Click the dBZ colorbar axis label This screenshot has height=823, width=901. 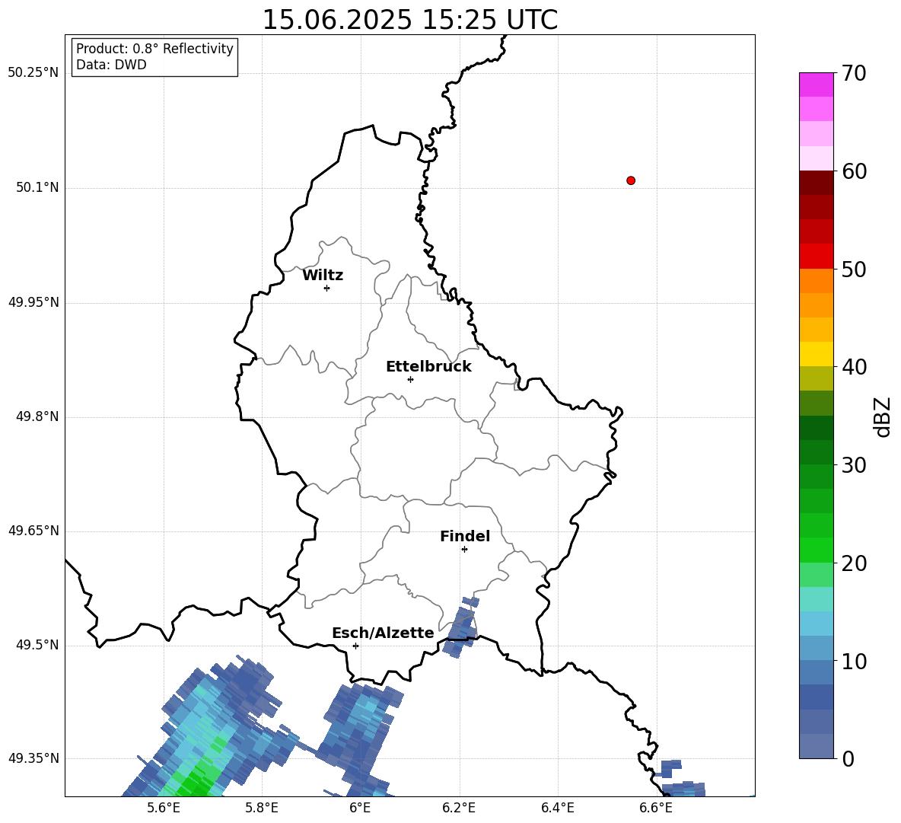pyautogui.click(x=883, y=416)
